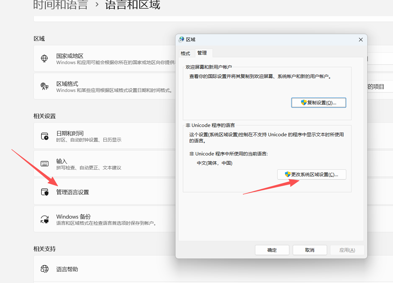Click the 区域 section heading in Settings

39,39
